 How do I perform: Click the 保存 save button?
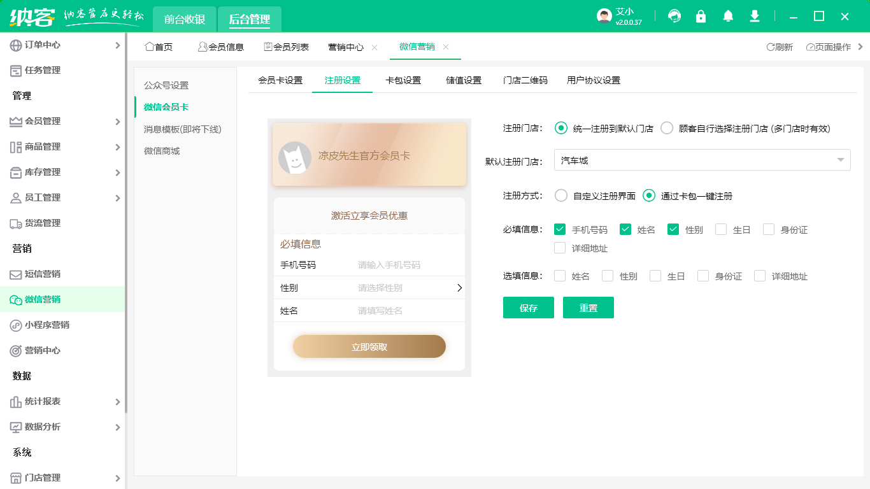tap(528, 308)
